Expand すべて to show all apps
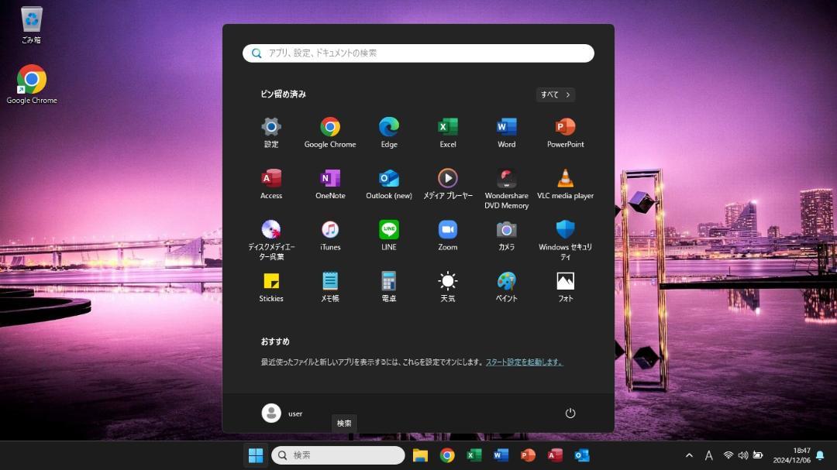 [555, 94]
